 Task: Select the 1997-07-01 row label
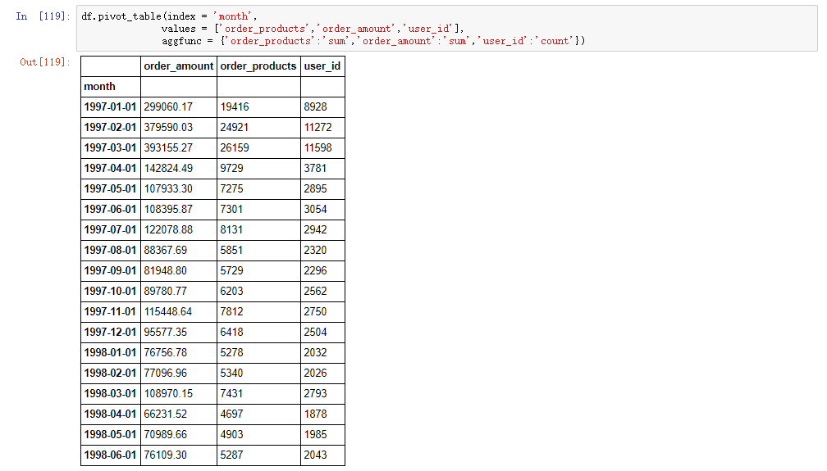(111, 230)
